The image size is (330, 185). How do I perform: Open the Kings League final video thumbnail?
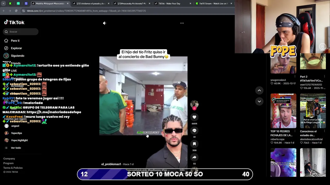[313, 111]
